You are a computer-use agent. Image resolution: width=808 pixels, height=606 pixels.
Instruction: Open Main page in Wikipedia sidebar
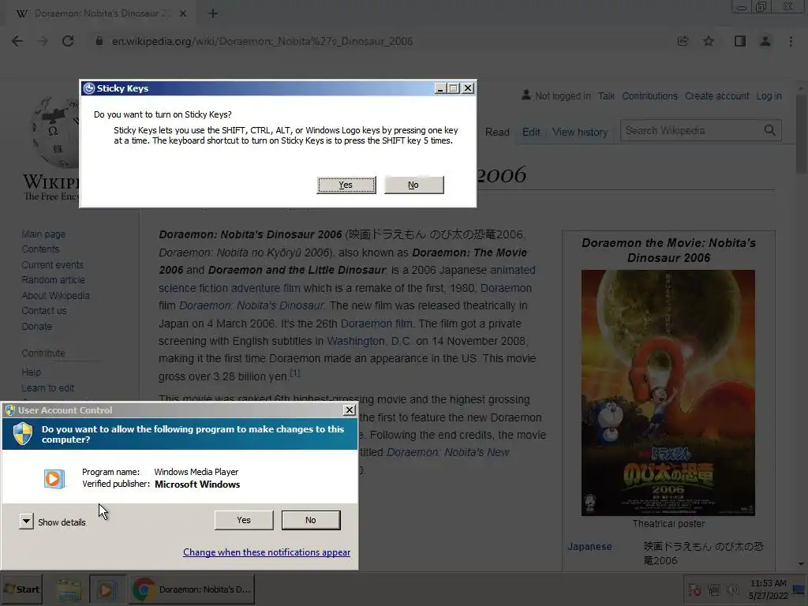click(43, 234)
